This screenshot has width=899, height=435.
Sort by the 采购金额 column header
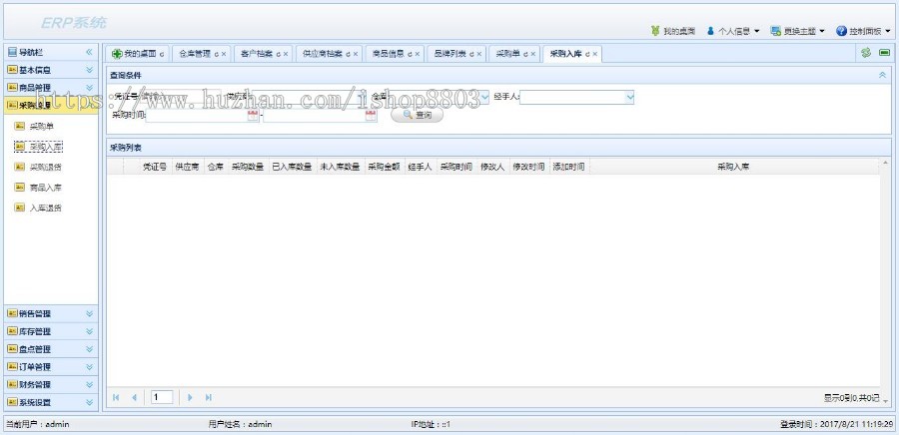pyautogui.click(x=385, y=167)
